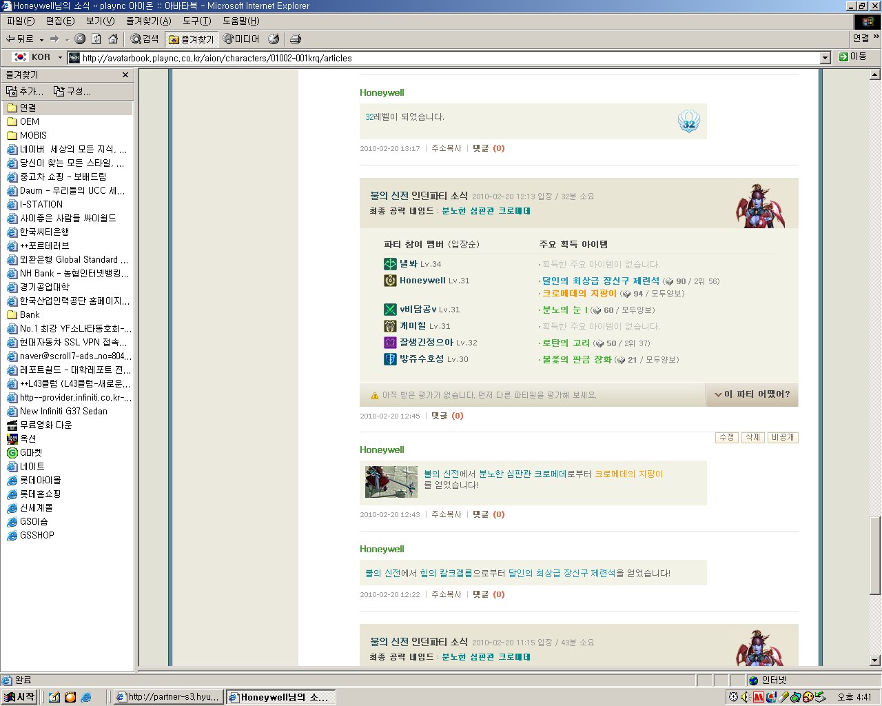The image size is (882, 706).
Task: Toggle the Media (미디어) panel button
Action: point(241,39)
